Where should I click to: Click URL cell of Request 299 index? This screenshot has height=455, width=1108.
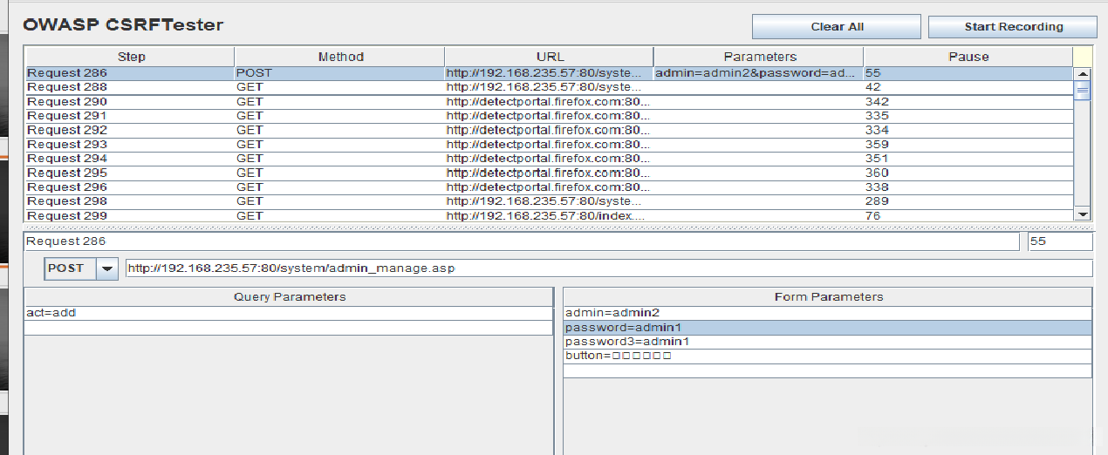[549, 215]
